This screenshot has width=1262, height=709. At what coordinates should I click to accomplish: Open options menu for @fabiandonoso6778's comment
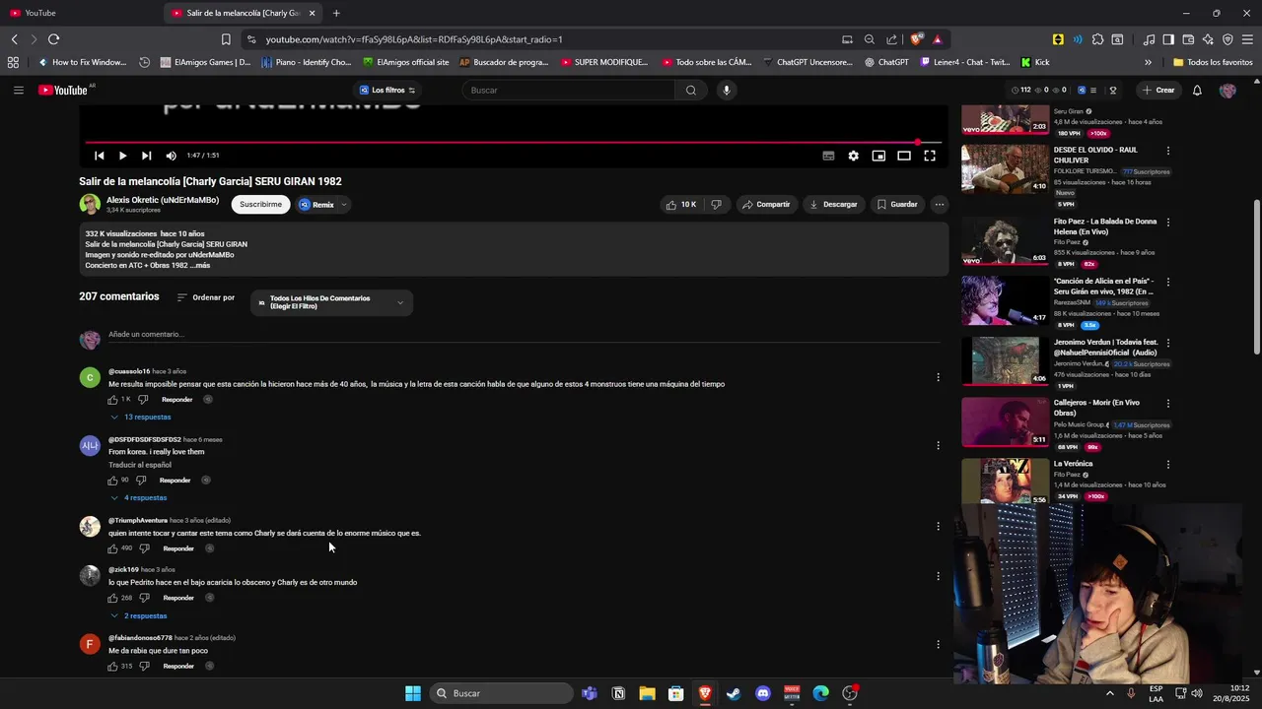point(938,645)
